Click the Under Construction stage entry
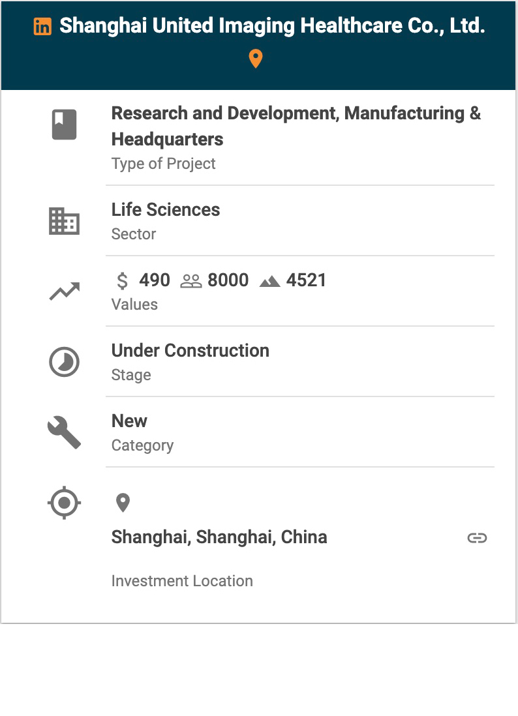The image size is (518, 716). pos(190,351)
